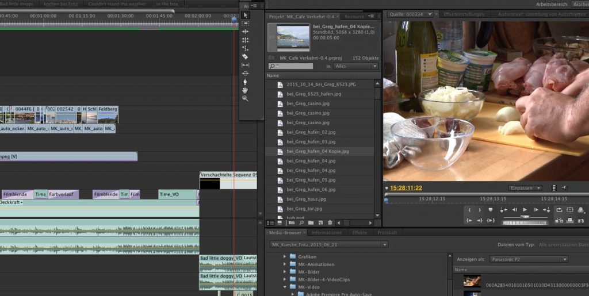Play the source monitor clip
This screenshot has width=589, height=296.
tap(525, 210)
